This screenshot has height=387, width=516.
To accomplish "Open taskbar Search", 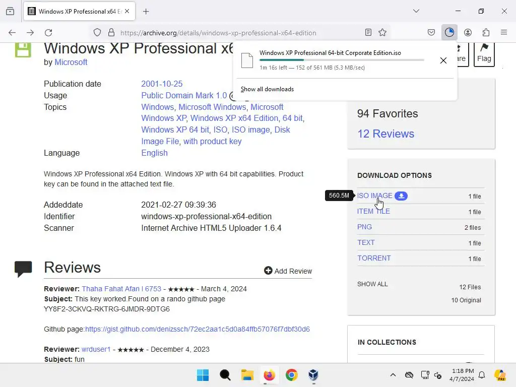I will tap(225, 375).
